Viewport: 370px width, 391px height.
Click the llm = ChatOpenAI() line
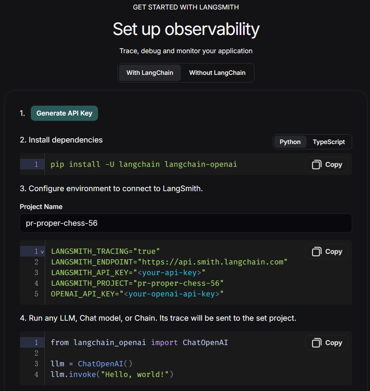[x=92, y=364]
